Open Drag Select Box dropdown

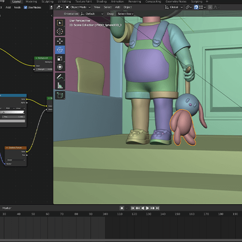125,14
